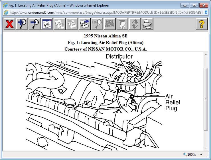Zoom in with the plus magnifier tool

[22, 24]
